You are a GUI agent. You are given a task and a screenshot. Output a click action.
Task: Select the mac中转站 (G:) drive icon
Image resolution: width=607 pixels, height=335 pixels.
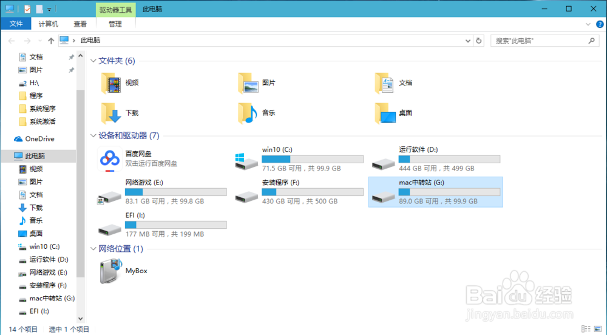(x=383, y=197)
